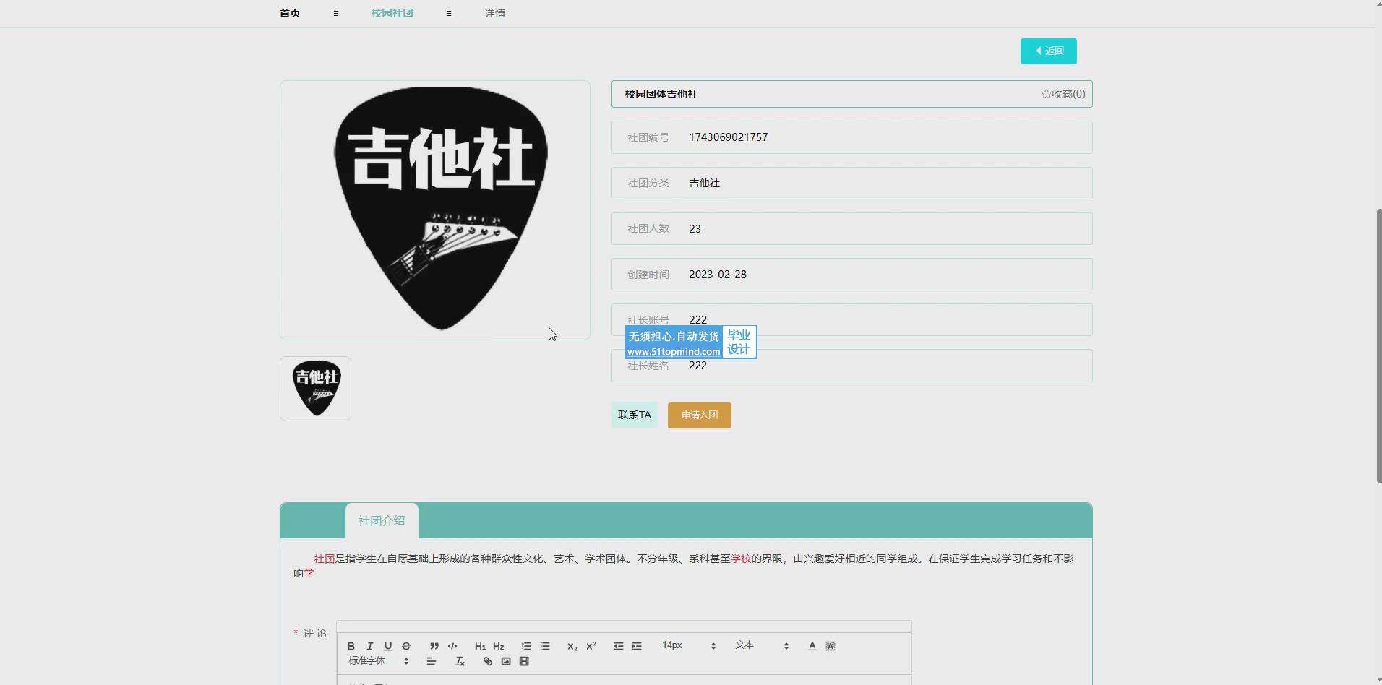Toggle underline formatting in comment editor
The width and height of the screenshot is (1382, 685).
click(388, 646)
